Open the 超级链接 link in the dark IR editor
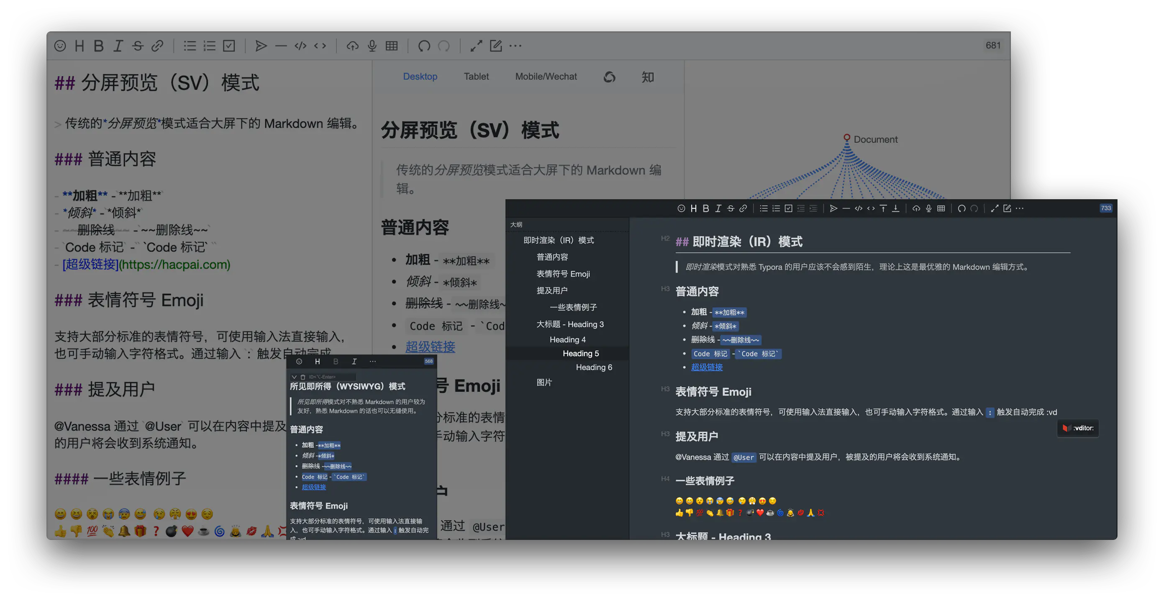The image size is (1164, 601). 707,367
